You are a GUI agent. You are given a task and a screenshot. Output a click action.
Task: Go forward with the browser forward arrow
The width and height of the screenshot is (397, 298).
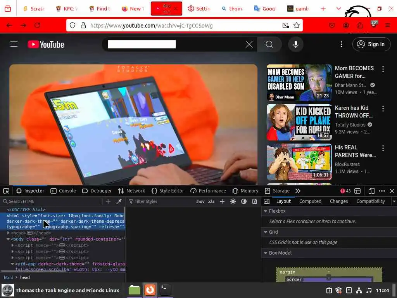coord(24,25)
